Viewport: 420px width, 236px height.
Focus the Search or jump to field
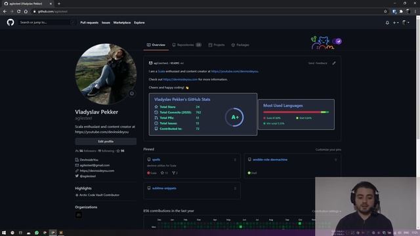point(47,22)
